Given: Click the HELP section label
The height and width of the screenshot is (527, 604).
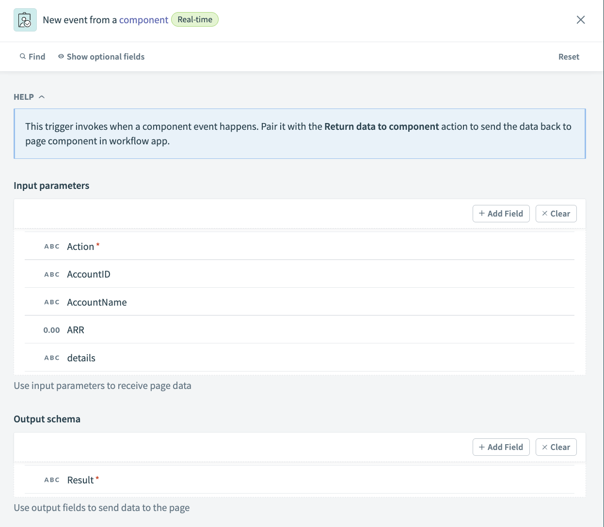Looking at the screenshot, I should [x=24, y=97].
